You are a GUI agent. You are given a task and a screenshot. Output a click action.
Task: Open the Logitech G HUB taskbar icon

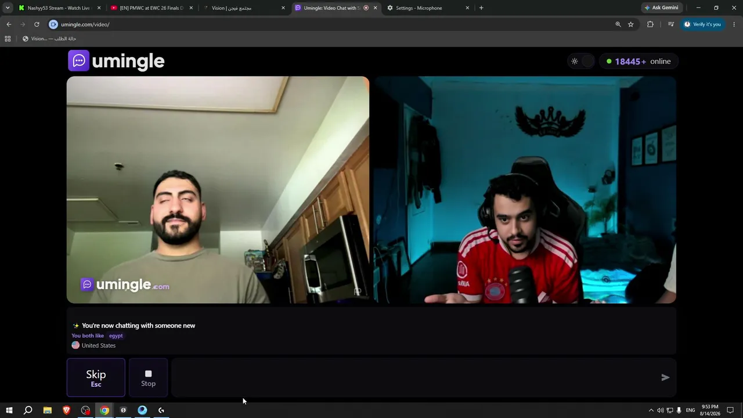(x=161, y=410)
